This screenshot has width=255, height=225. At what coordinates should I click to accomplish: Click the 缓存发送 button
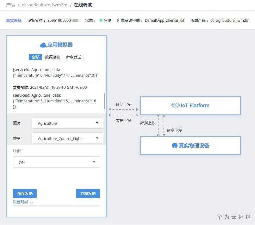(x=25, y=193)
